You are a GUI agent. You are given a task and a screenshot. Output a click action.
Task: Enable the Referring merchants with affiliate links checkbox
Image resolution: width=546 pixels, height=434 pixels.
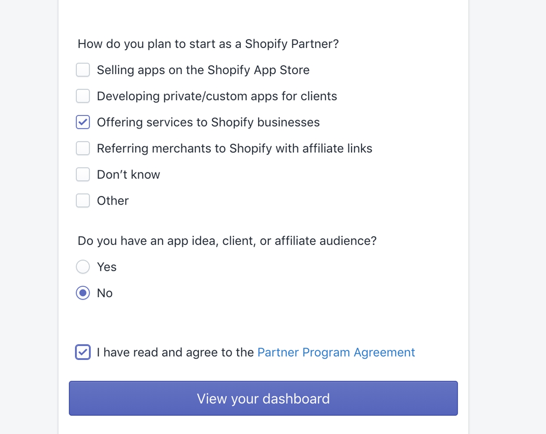point(83,148)
